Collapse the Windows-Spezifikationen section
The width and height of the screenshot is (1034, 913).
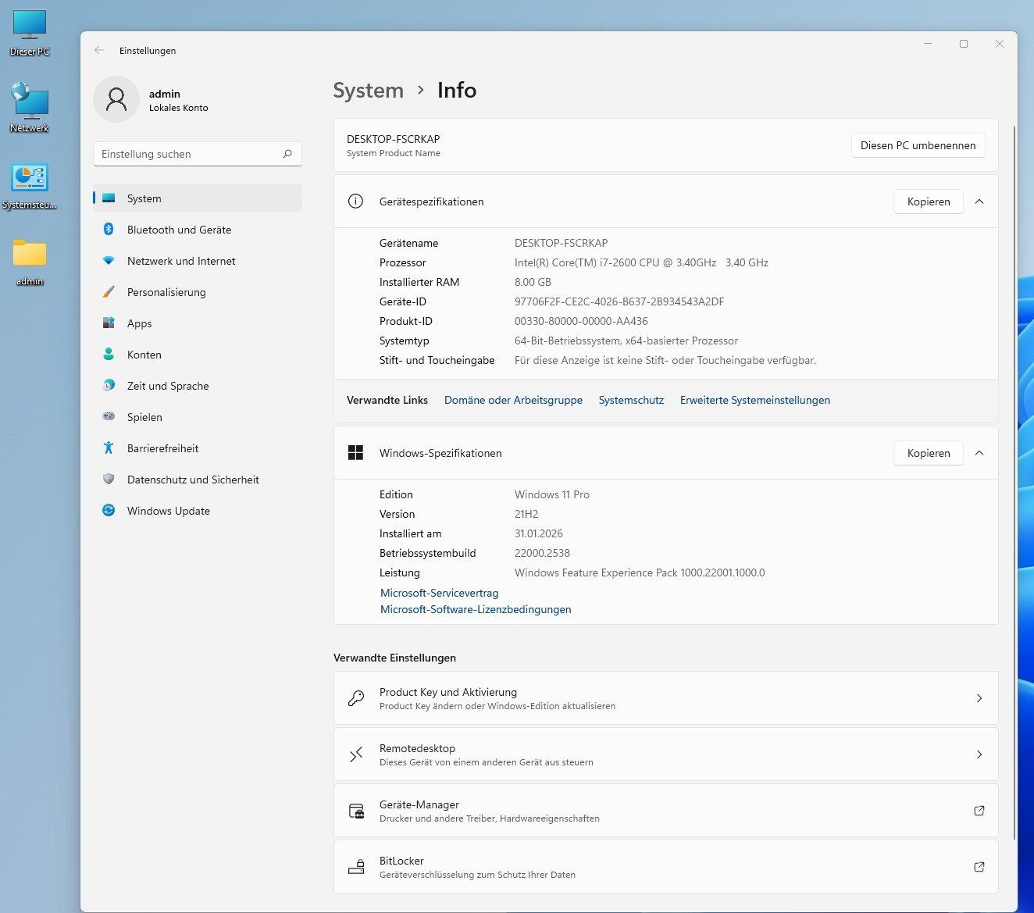tap(979, 453)
